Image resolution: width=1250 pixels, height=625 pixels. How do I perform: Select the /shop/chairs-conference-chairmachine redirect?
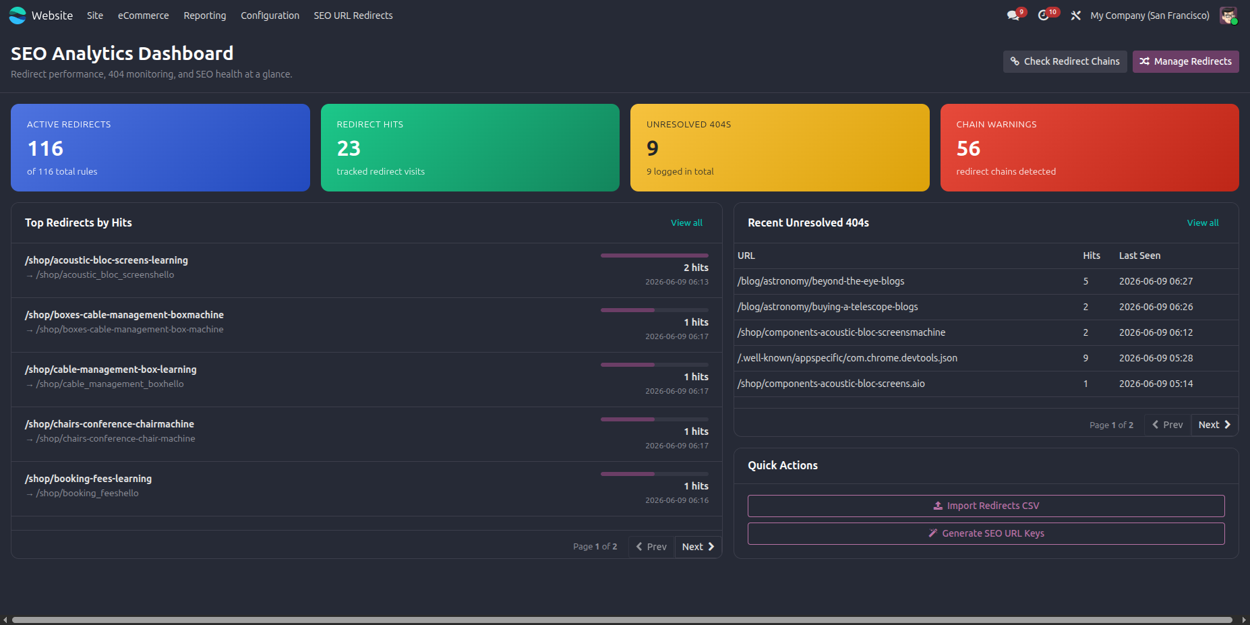point(109,424)
